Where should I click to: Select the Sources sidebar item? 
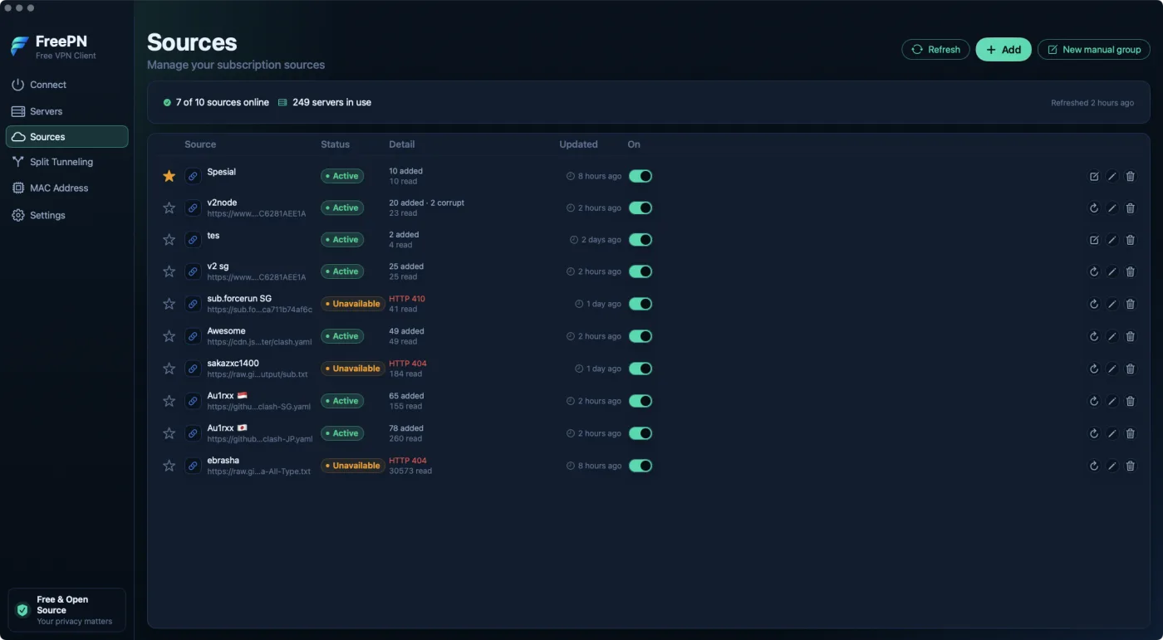pos(66,137)
